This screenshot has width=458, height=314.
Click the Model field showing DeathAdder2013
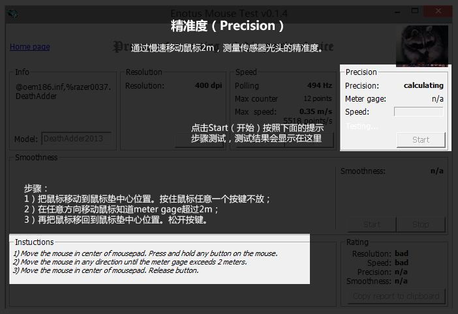pos(77,139)
